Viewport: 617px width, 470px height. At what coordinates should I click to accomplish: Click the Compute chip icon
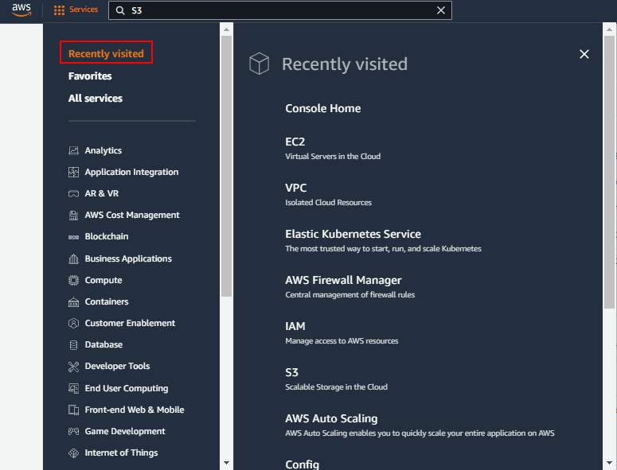tap(73, 280)
